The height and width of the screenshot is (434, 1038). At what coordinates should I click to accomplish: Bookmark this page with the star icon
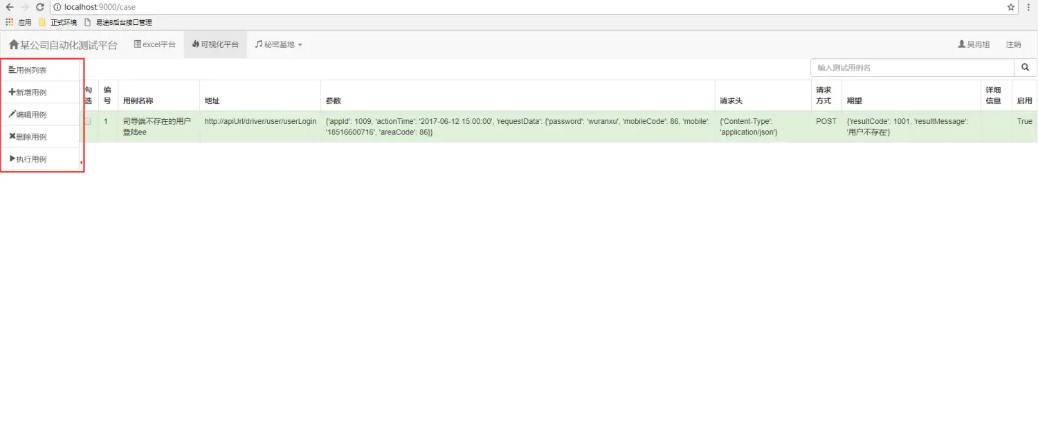(x=1010, y=7)
